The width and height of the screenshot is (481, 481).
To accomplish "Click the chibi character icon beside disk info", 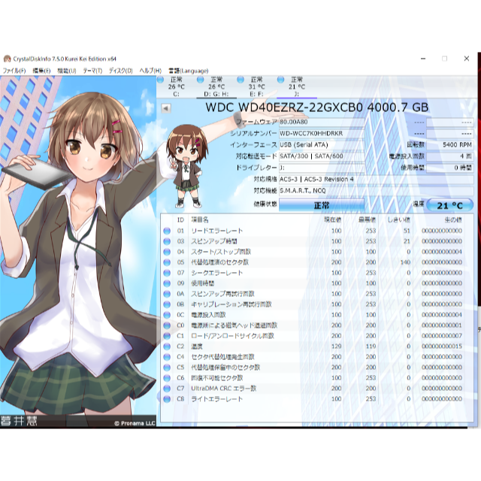I will point(186,165).
